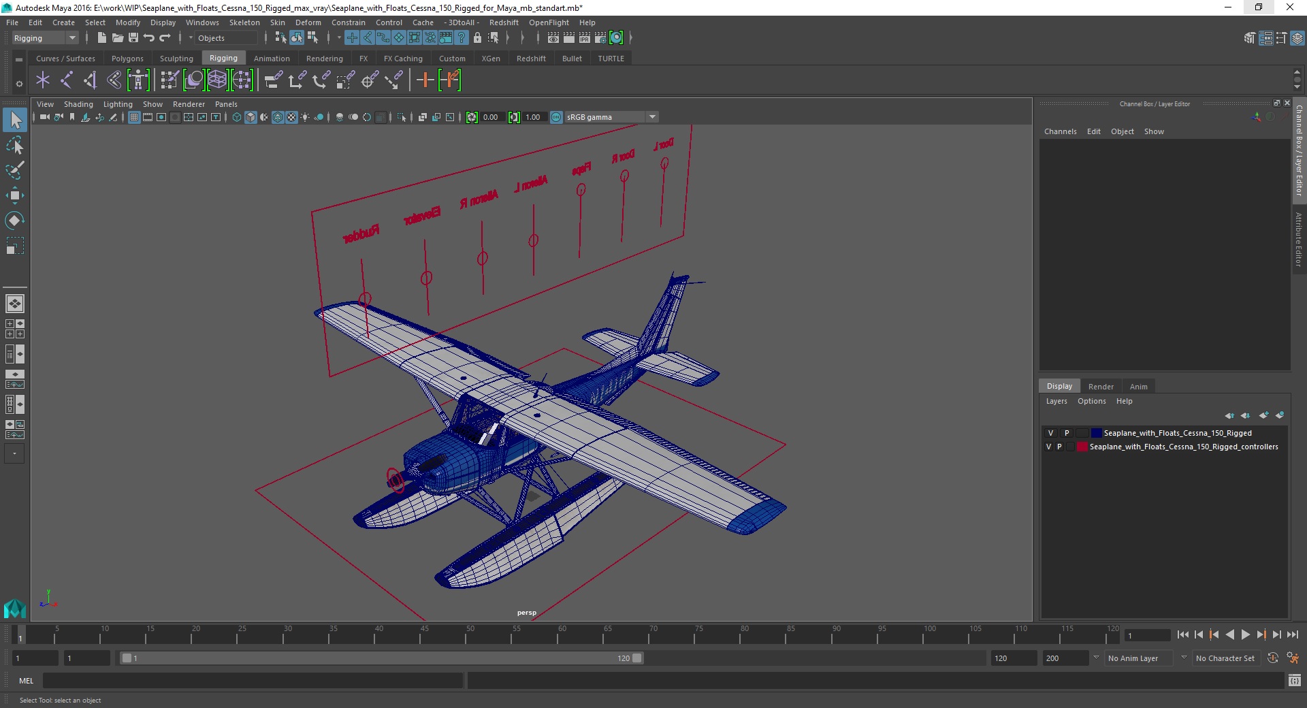Toggle visibility of the Rigged_controllers layer

click(1048, 447)
